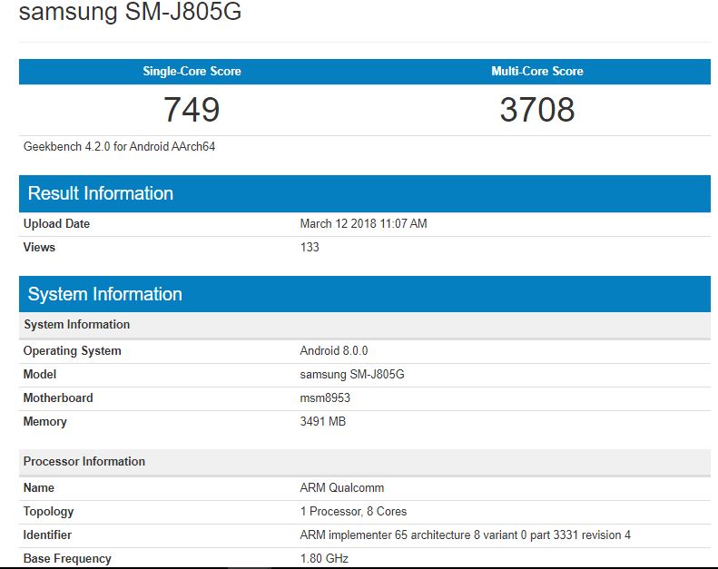Click the Motherboard label
The height and width of the screenshot is (569, 718).
click(x=58, y=397)
